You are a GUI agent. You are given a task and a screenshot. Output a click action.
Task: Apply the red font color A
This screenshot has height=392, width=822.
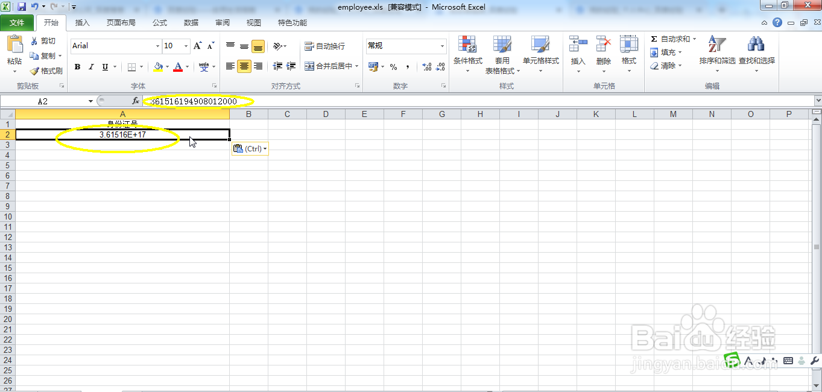(x=178, y=67)
